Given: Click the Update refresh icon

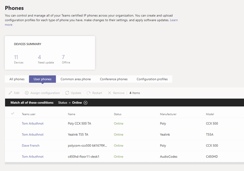Looking at the screenshot, I should pos(67,93).
